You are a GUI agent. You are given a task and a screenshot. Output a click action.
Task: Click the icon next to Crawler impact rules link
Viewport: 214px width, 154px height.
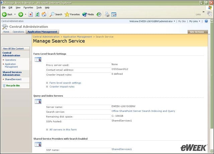(47, 87)
